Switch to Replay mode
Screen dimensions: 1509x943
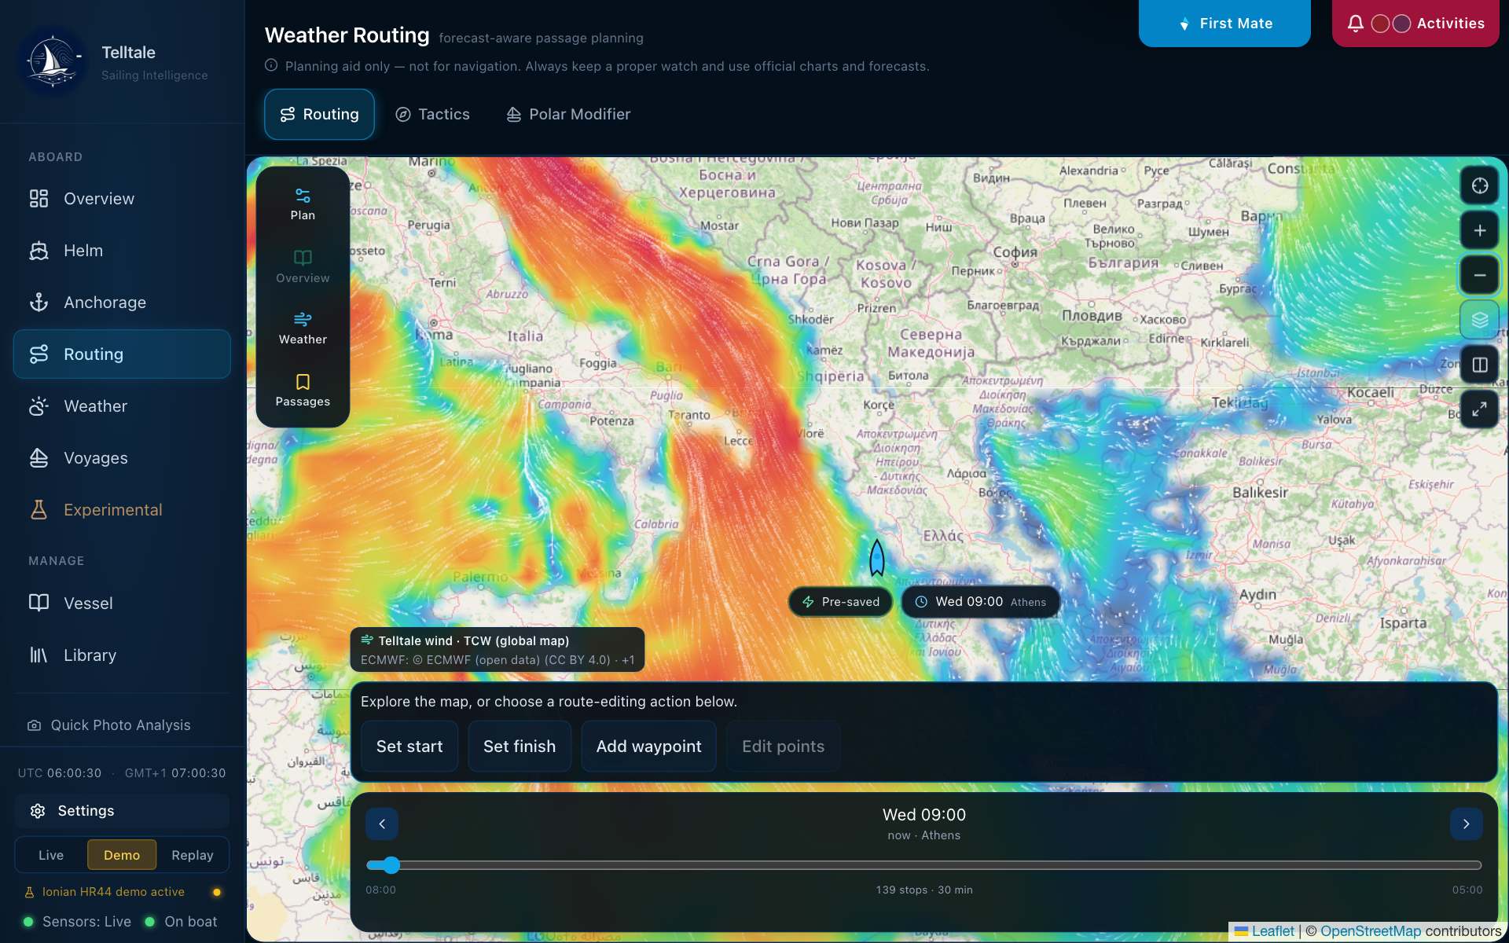[x=193, y=855]
